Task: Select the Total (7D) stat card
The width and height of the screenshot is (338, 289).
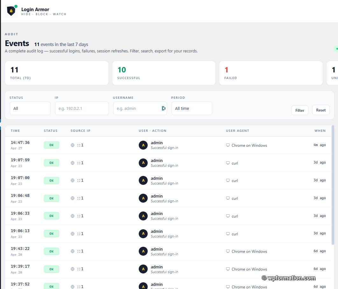Action: tap(57, 73)
